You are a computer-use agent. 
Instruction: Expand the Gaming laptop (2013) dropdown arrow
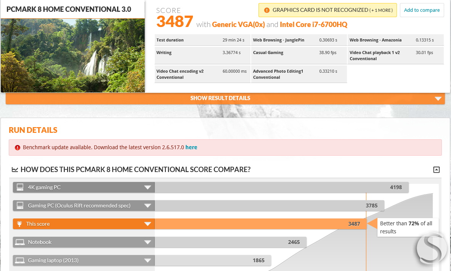coord(148,261)
